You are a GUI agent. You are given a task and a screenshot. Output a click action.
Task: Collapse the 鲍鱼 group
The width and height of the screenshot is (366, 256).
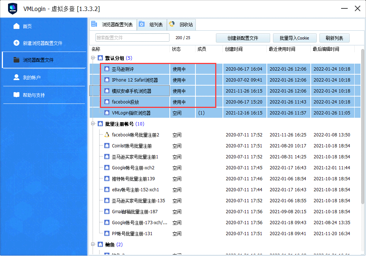tap(93, 244)
